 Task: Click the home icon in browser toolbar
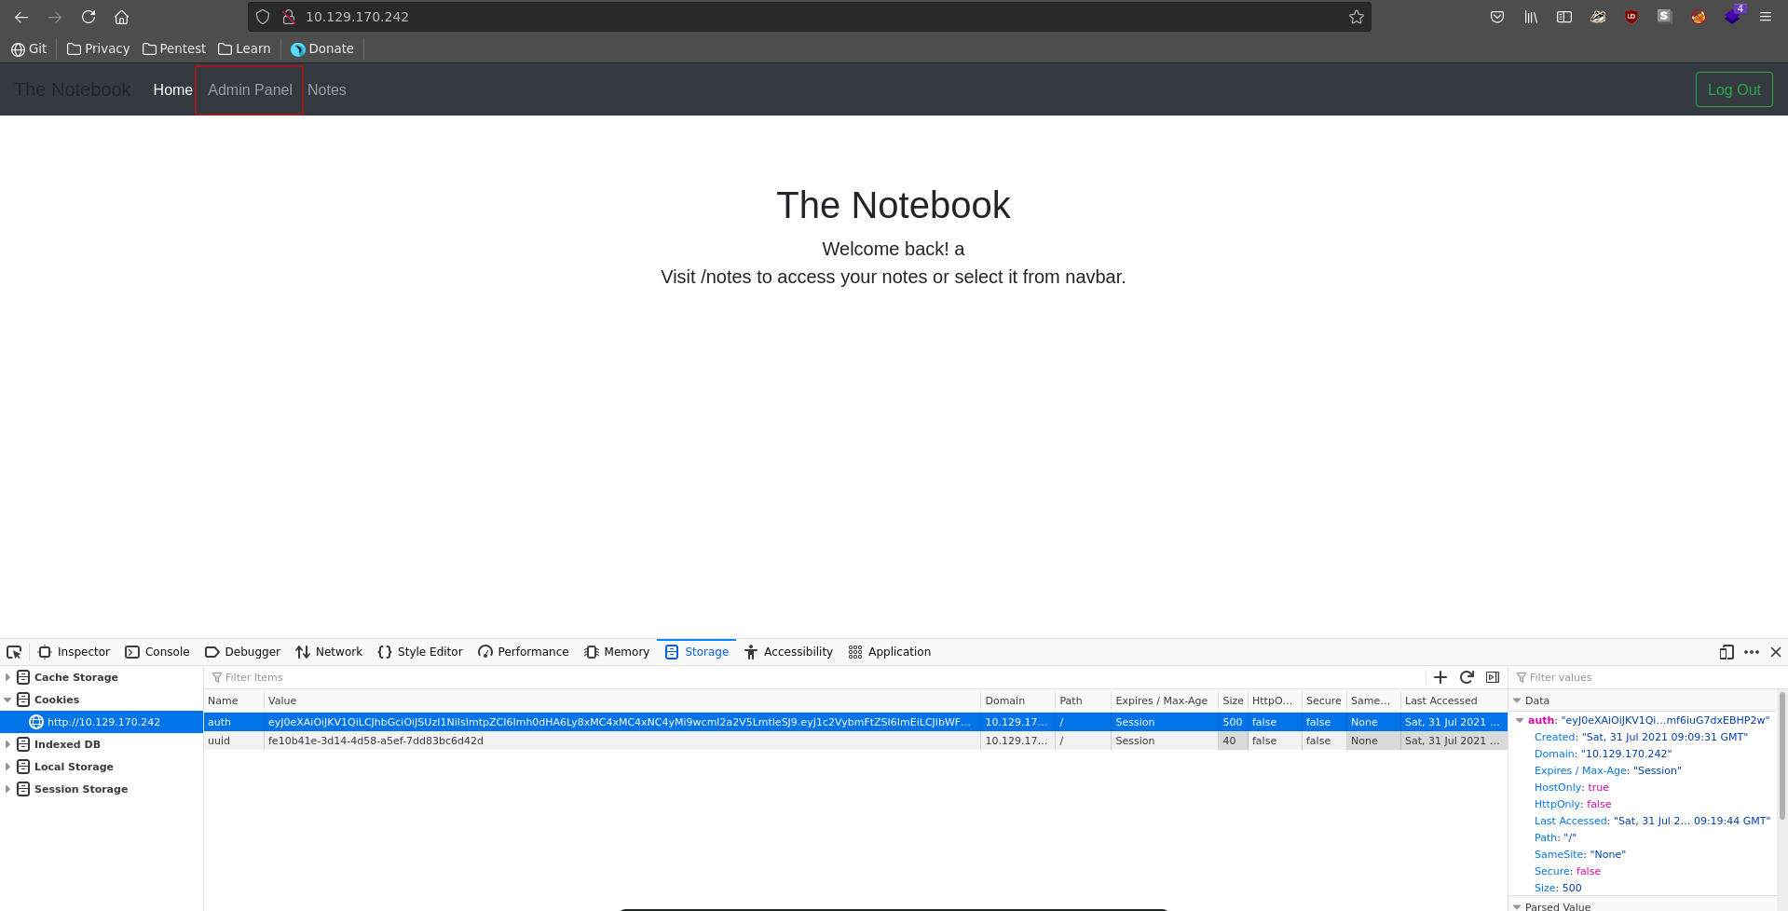click(121, 17)
